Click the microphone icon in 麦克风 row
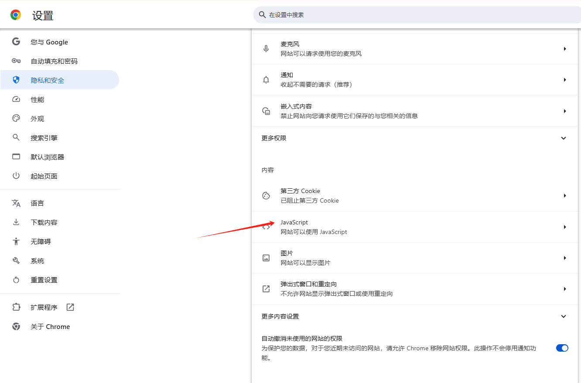 tap(266, 49)
